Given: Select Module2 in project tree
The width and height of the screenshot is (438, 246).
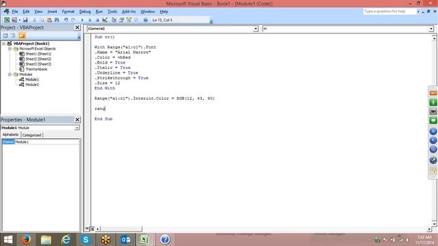Looking at the screenshot, I should [x=32, y=85].
